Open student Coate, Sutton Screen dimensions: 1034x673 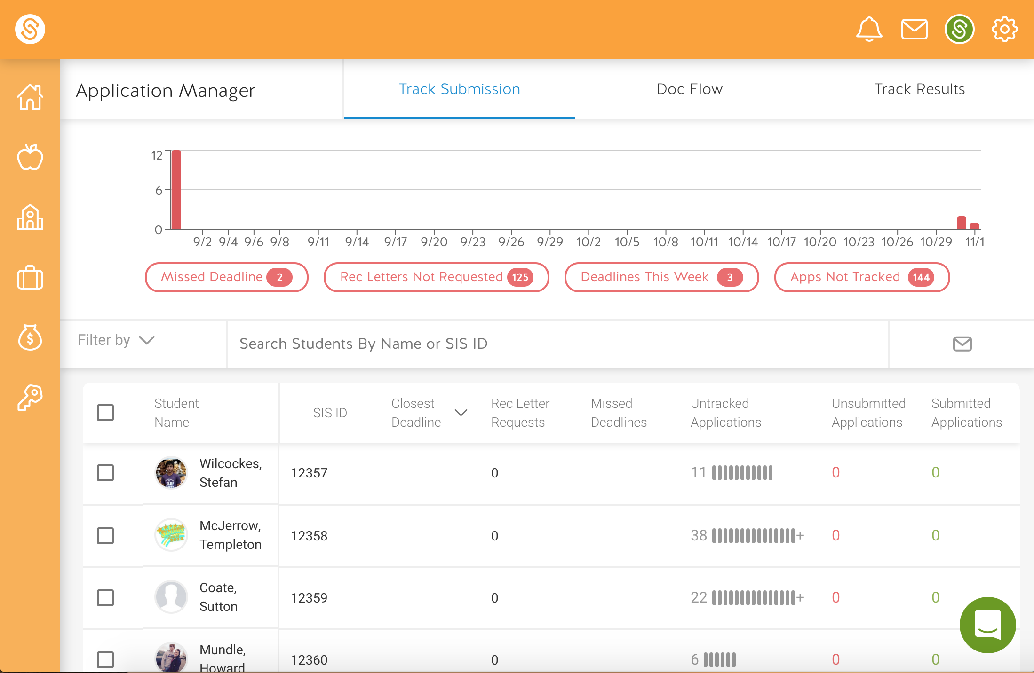(218, 597)
